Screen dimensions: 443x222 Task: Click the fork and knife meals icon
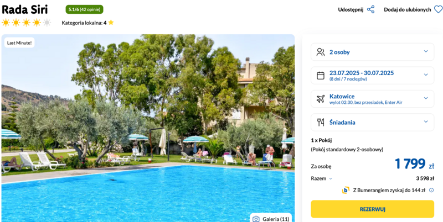click(x=321, y=122)
